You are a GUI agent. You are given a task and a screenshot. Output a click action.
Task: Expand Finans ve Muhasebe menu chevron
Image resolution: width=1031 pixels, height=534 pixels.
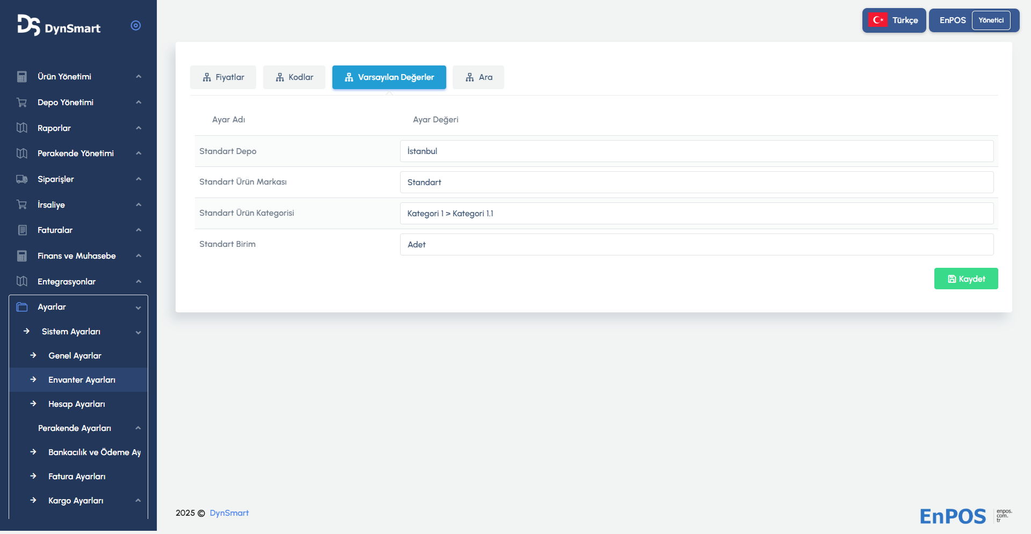coord(139,256)
